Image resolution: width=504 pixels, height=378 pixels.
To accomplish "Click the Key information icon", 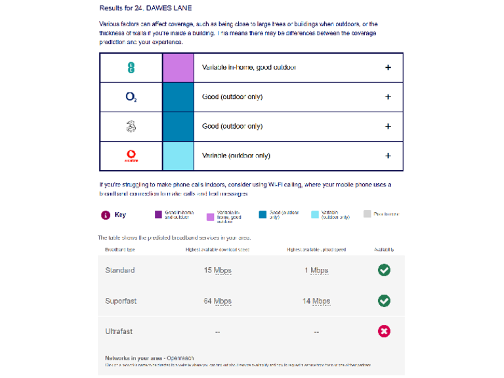I will [x=105, y=215].
